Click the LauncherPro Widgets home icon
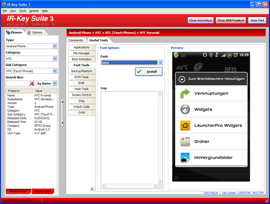Image resolution: width=270 pixels, height=204 pixels. [185, 125]
